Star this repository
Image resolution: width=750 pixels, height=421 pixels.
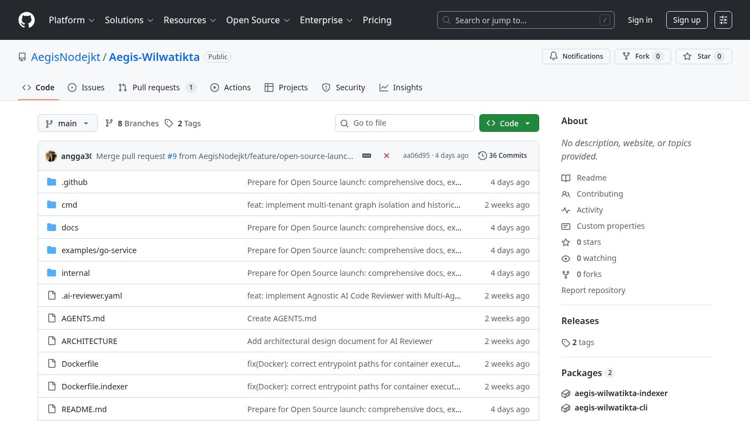tap(703, 57)
